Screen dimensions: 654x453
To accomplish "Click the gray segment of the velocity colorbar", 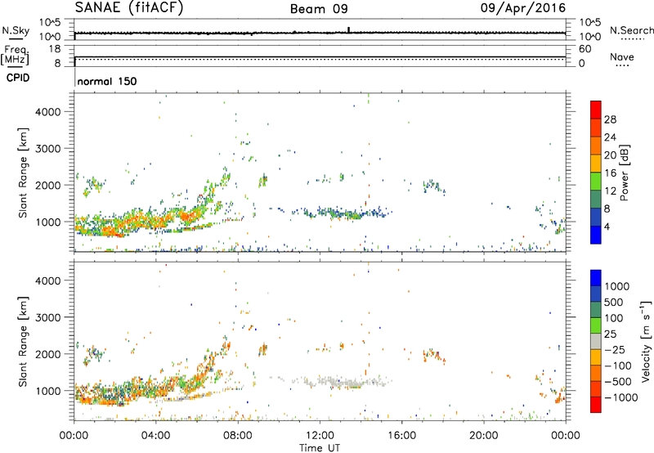I will click(596, 341).
